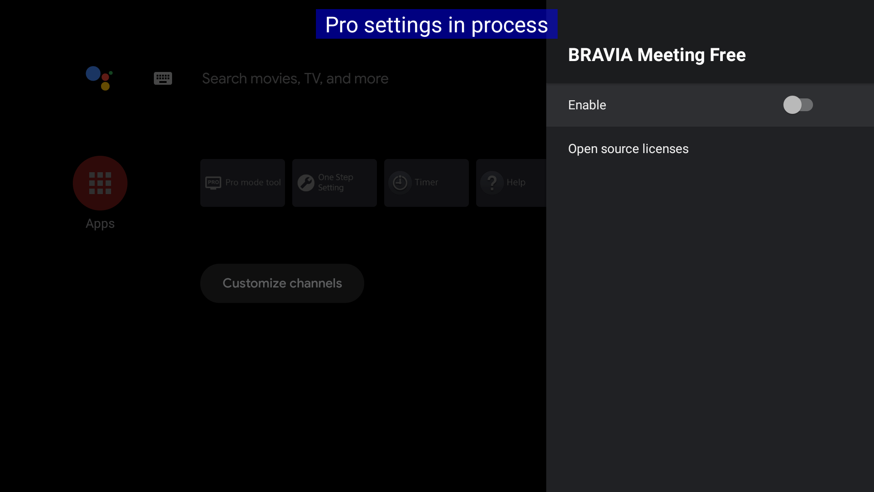Select the Enable row label
874x492 pixels.
pos(587,105)
